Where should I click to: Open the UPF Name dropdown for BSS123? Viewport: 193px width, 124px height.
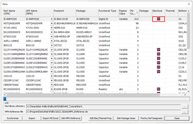(x=52, y=45)
